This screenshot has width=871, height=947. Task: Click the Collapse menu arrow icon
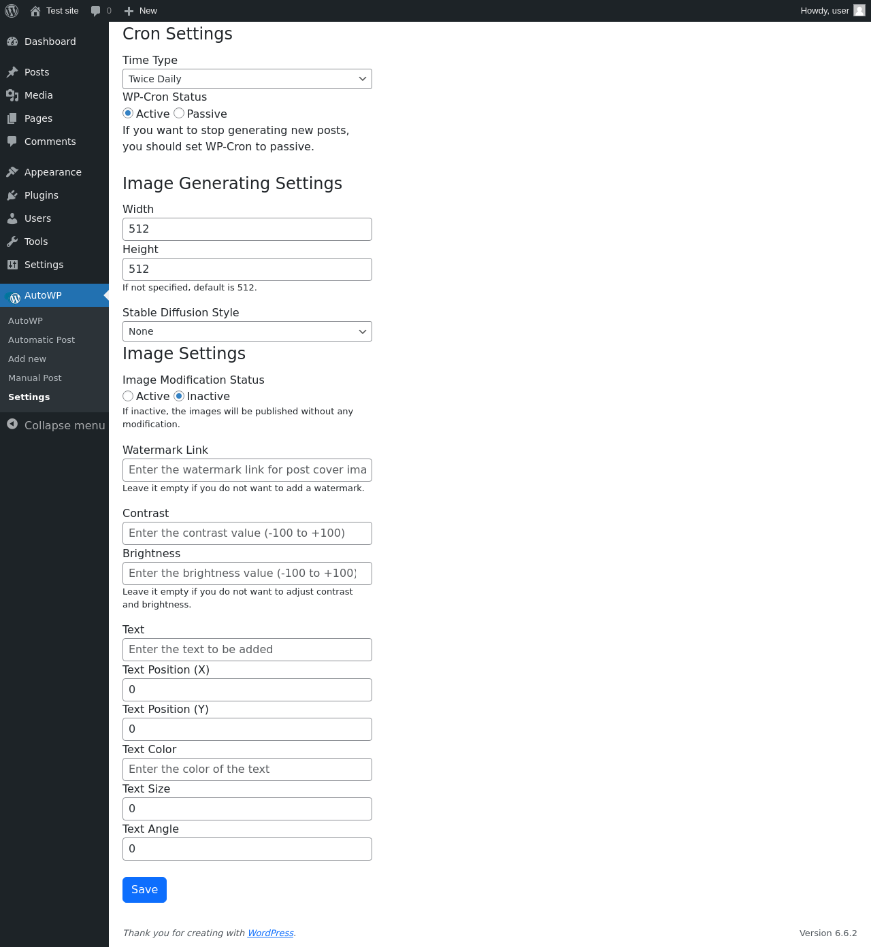(x=12, y=425)
